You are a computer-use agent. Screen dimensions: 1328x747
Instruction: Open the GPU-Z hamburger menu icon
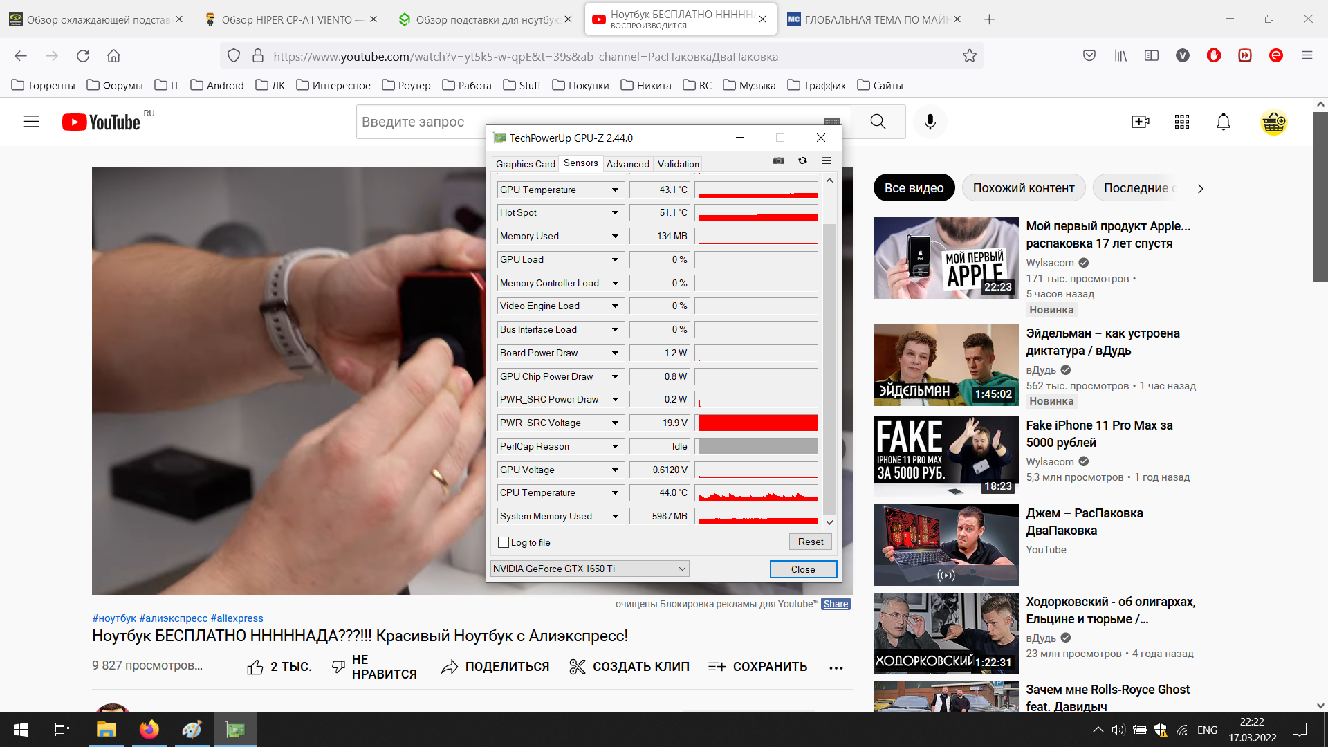(826, 160)
